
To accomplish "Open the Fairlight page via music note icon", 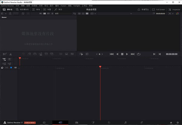I will click(125, 122).
